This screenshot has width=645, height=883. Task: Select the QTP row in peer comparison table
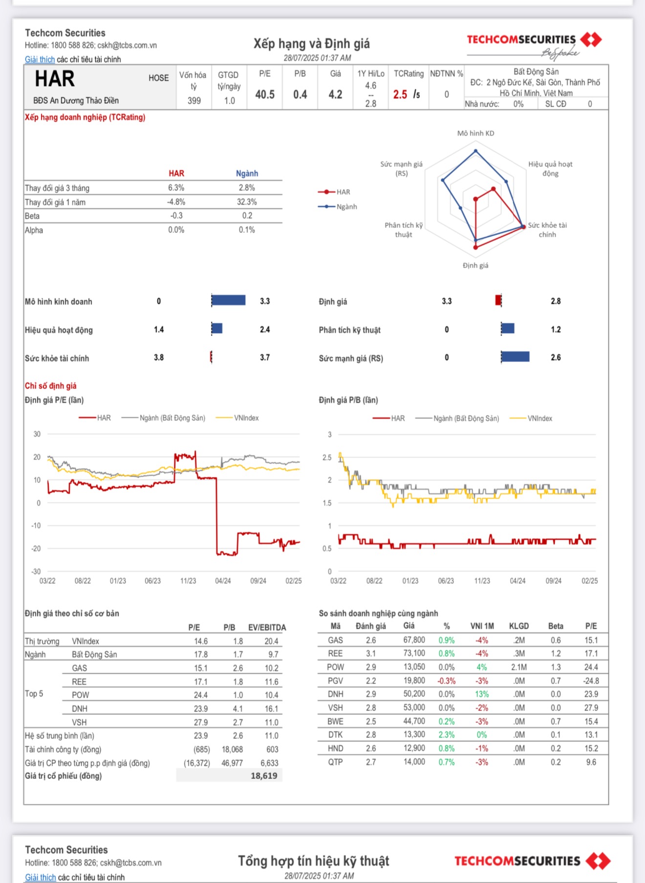click(463, 762)
